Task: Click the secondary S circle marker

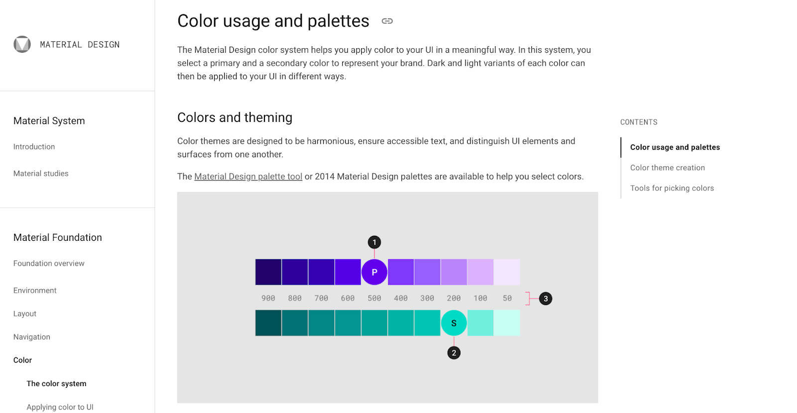Action: pos(454,323)
